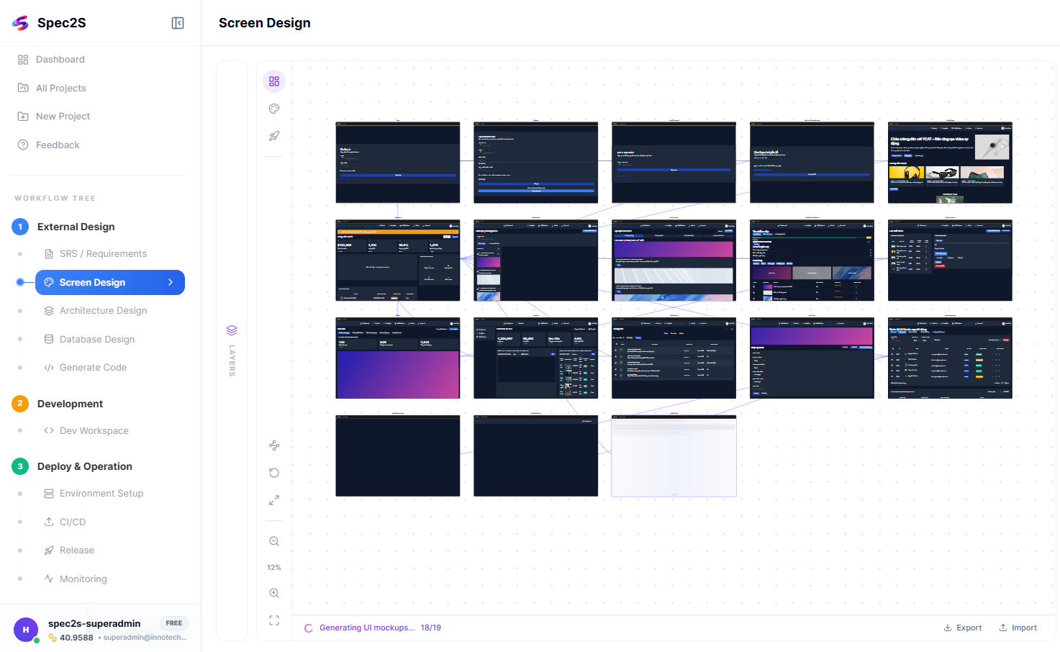The width and height of the screenshot is (1060, 652).
Task: Click the reset rotate arrow icon
Action: pos(274,473)
